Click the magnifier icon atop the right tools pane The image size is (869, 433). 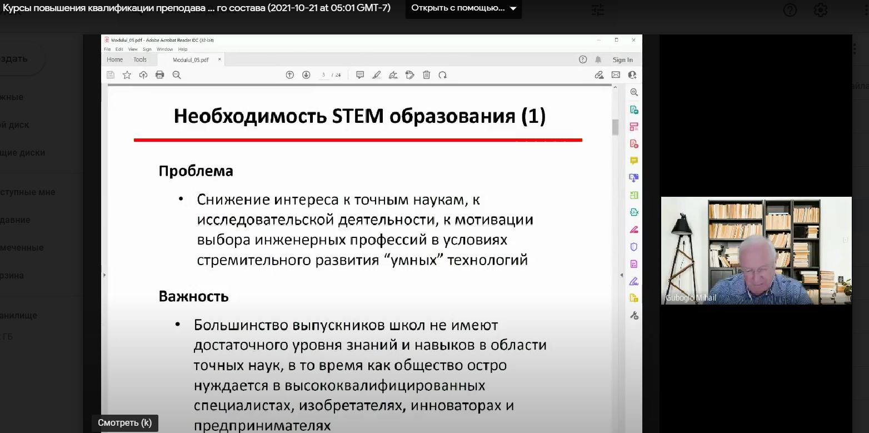click(634, 92)
